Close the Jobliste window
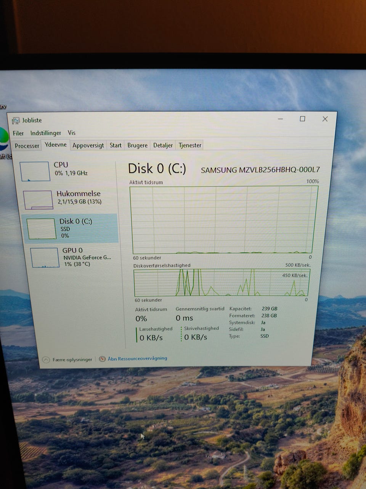The height and width of the screenshot is (489, 366). coord(325,119)
